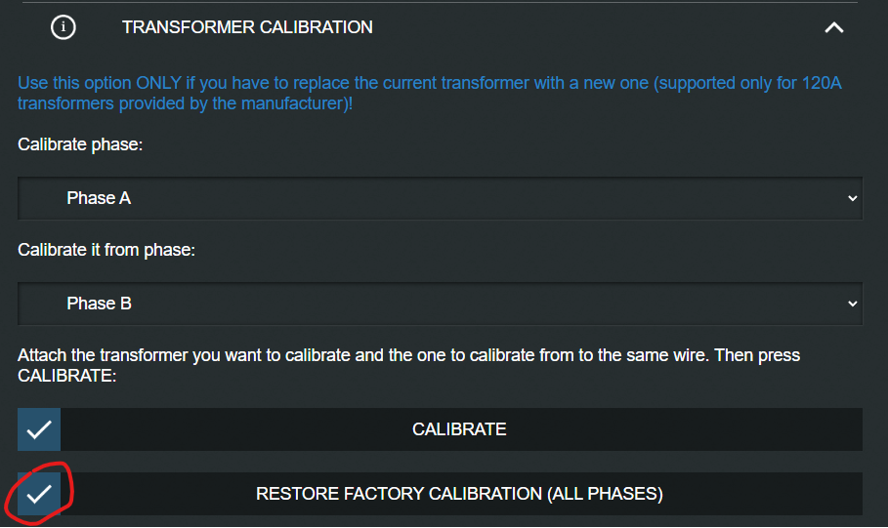Click the info icon beside Transformer Calibration
This screenshot has height=528, width=888.
point(63,27)
